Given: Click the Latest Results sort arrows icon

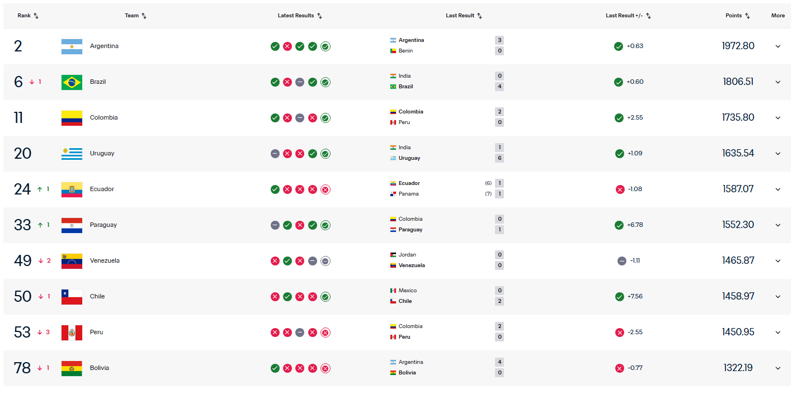Looking at the screenshot, I should pyautogui.click(x=319, y=16).
